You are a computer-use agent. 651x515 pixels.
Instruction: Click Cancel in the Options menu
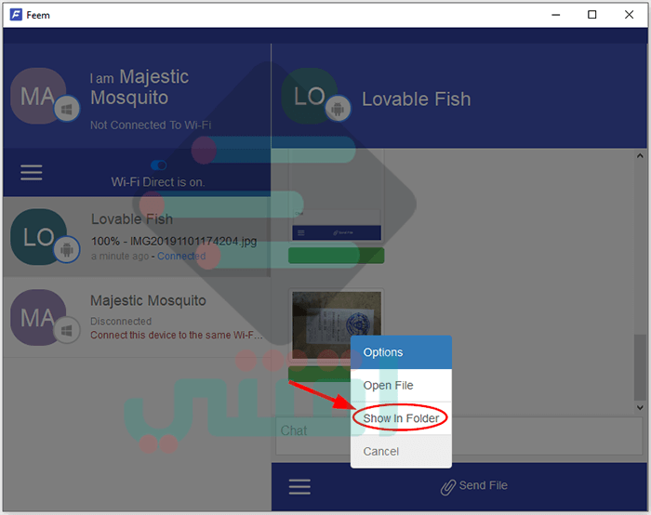click(x=401, y=451)
